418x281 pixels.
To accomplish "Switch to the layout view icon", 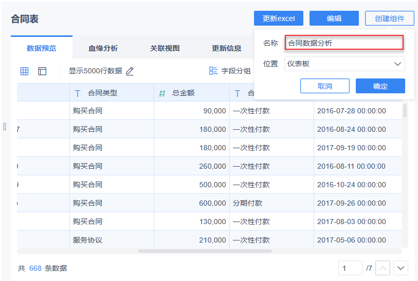I will pyautogui.click(x=42, y=71).
